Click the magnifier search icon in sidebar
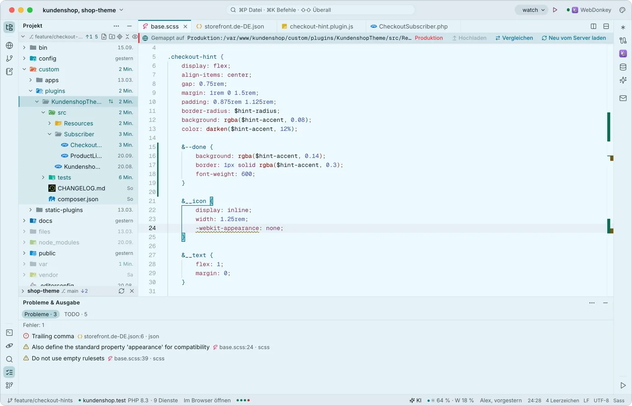The width and height of the screenshot is (632, 406). [x=9, y=359]
